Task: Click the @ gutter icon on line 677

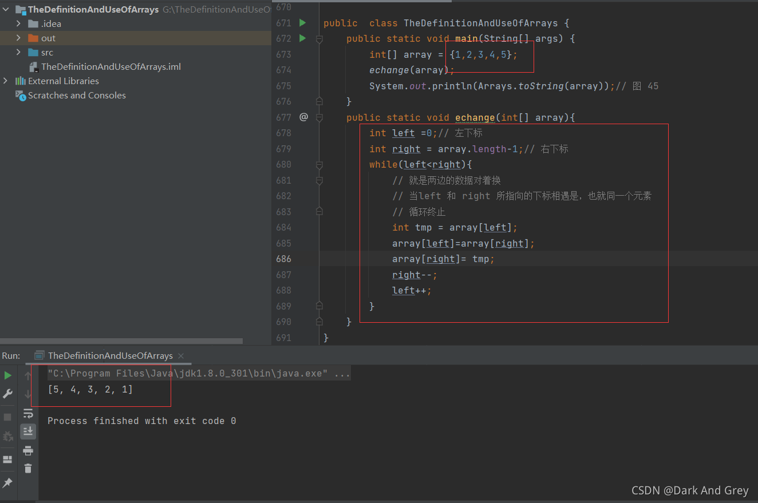Action: point(303,117)
